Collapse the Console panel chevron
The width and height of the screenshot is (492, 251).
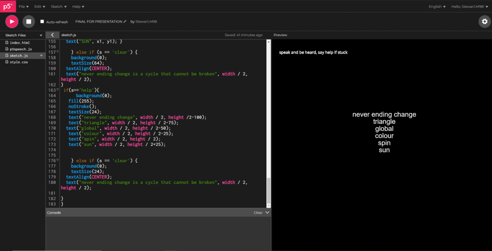tap(267, 212)
